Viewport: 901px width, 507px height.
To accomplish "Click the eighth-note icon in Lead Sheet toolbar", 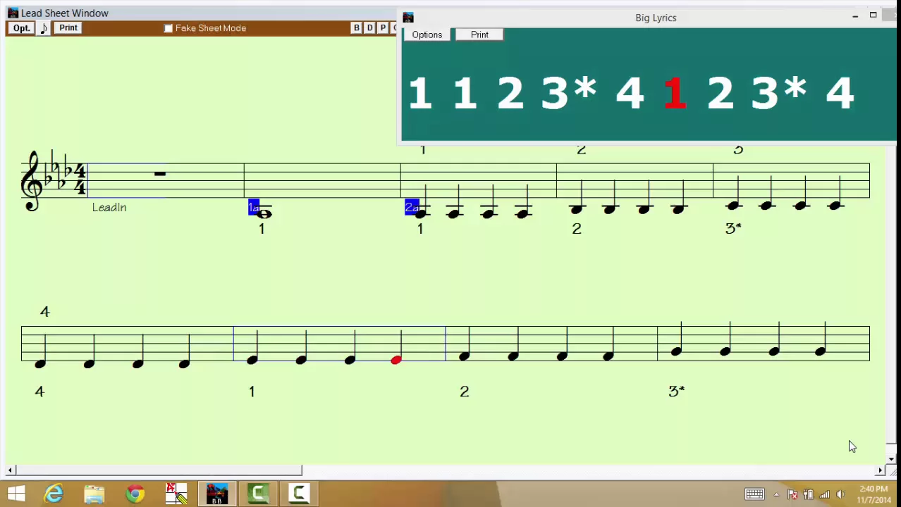I will point(44,28).
